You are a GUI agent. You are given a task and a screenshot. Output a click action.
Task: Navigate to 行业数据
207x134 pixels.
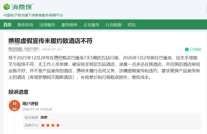(x=113, y=25)
